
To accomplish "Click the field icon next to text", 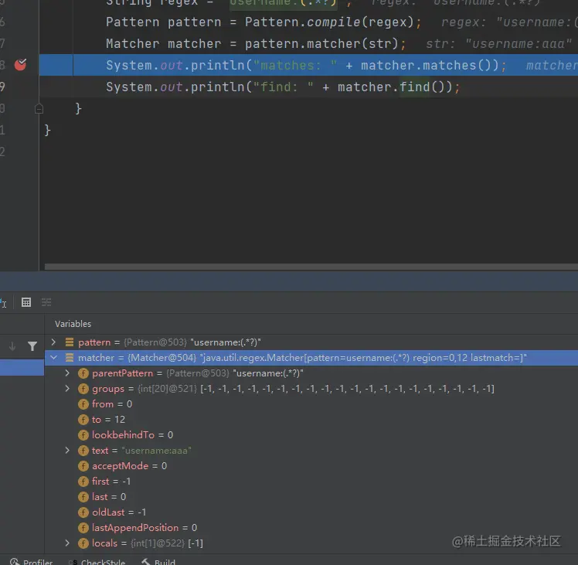I will pyautogui.click(x=83, y=451).
